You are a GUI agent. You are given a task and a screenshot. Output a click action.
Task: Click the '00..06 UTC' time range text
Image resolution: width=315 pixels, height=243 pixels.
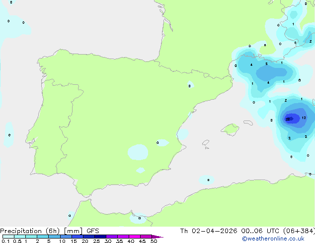pyautogui.click(x=260, y=231)
